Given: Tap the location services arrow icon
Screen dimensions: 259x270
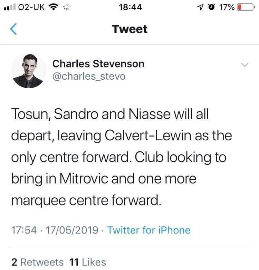Looking at the screenshot, I should 198,7.
